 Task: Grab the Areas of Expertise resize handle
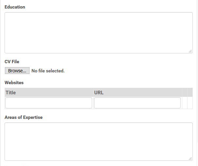tap(190, 158)
